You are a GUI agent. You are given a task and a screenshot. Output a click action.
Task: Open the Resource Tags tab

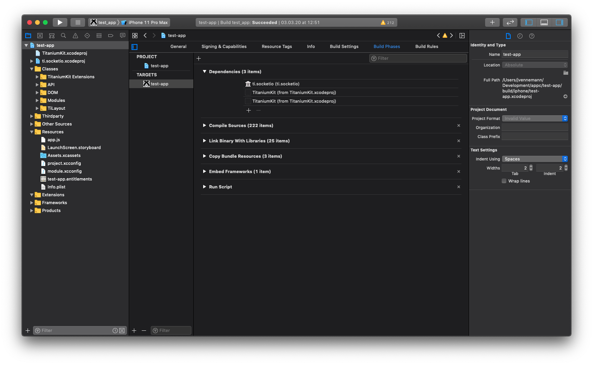point(277,46)
